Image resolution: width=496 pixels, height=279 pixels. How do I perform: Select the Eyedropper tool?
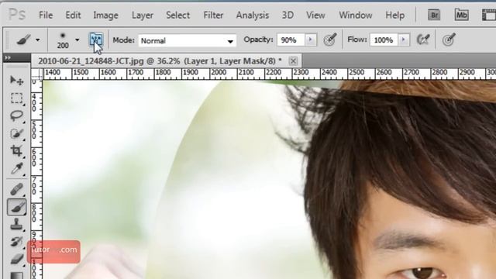click(x=16, y=169)
